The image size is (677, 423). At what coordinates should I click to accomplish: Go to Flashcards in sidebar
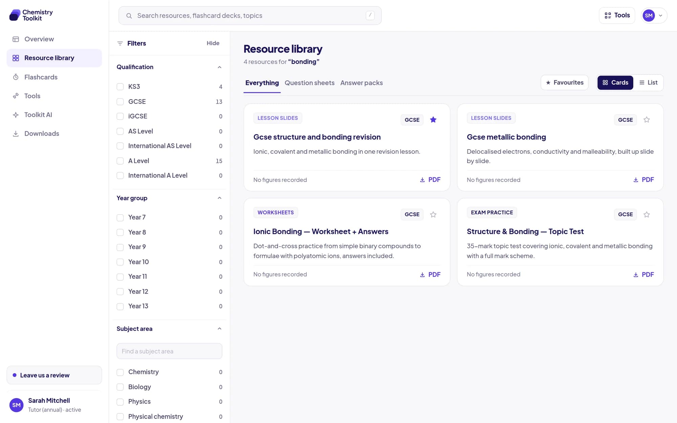(54, 77)
